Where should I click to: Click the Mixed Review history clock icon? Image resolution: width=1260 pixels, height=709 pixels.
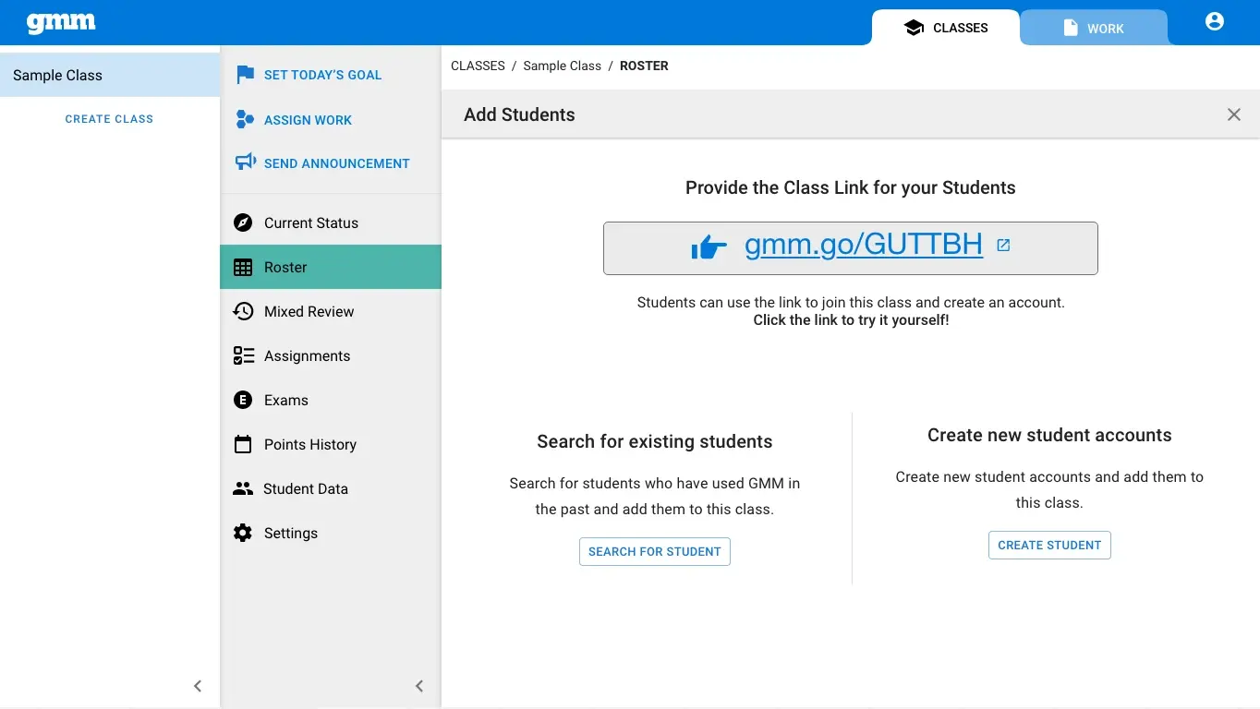(x=243, y=311)
